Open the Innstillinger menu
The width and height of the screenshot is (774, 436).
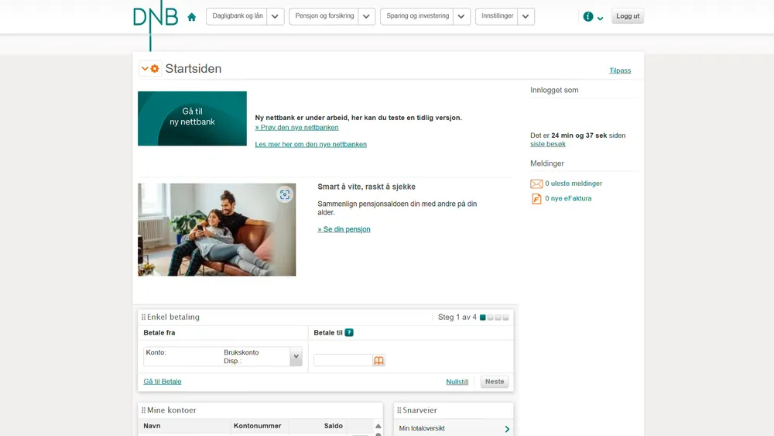pos(497,16)
